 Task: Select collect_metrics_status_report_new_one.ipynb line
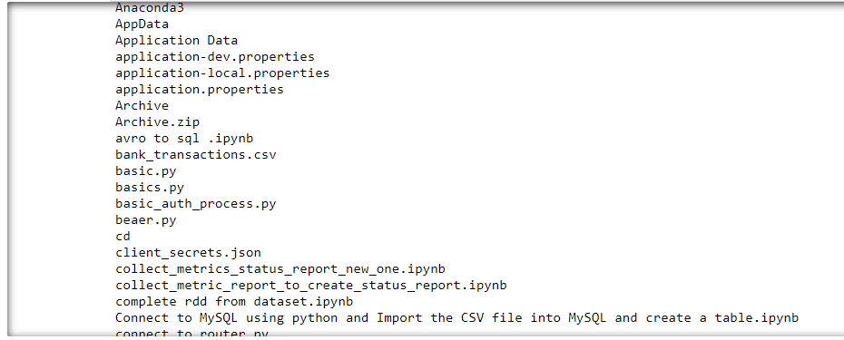click(280, 269)
